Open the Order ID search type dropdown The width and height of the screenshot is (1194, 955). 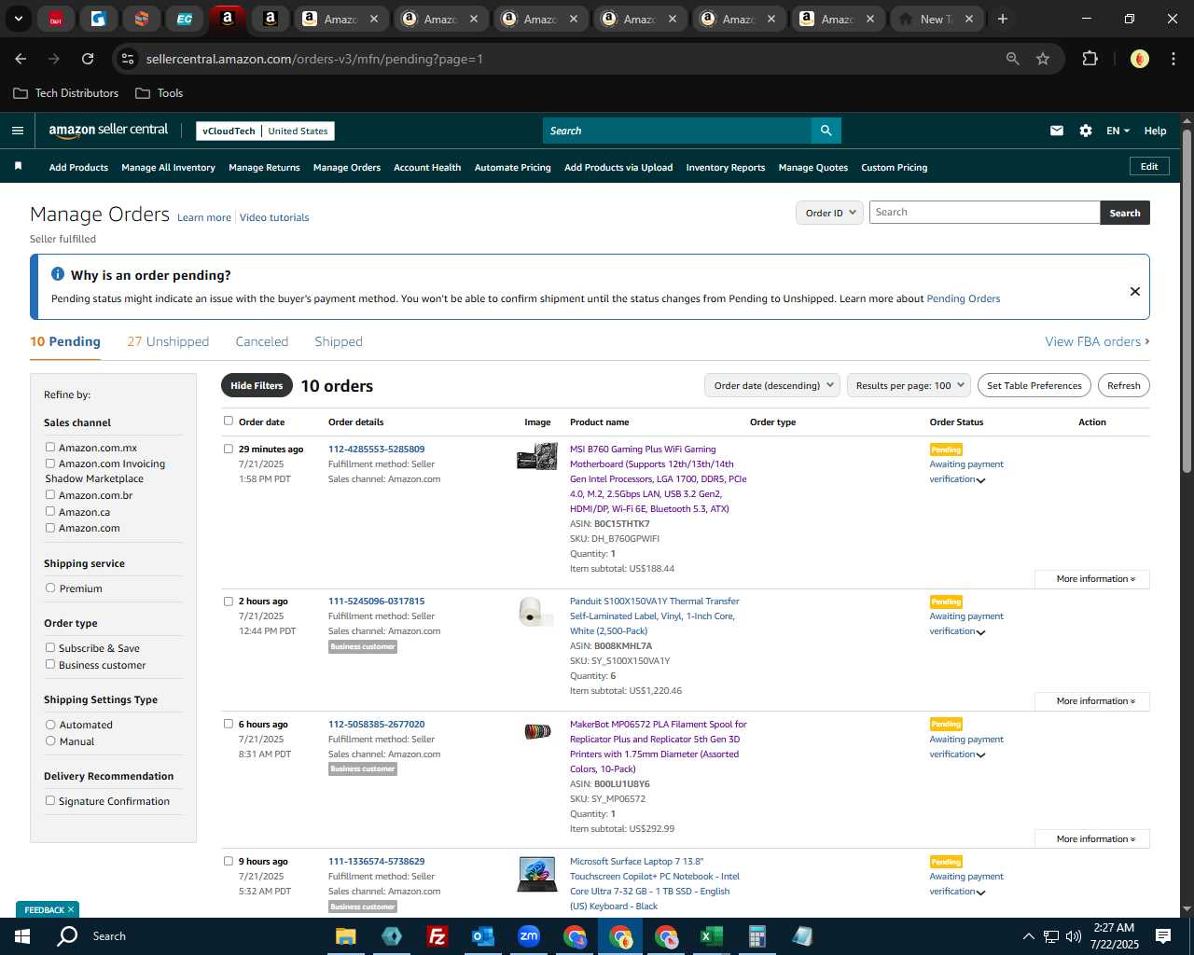coord(829,213)
